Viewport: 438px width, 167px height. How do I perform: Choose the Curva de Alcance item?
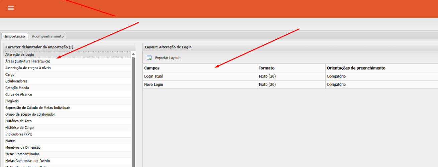point(19,95)
